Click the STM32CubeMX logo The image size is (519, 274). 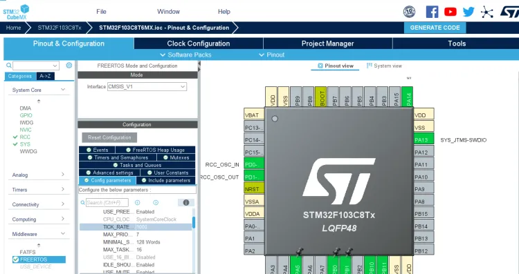pos(15,12)
